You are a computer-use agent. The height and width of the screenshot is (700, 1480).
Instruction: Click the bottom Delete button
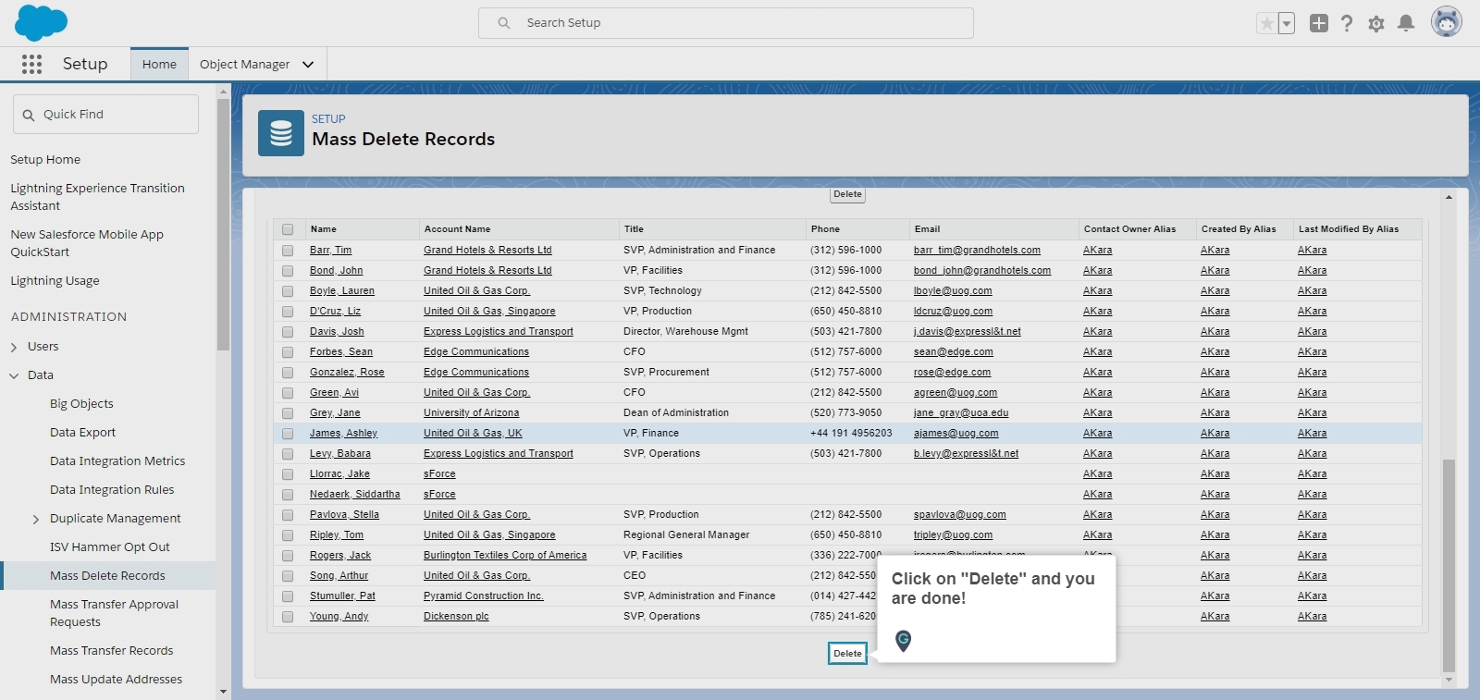(847, 653)
